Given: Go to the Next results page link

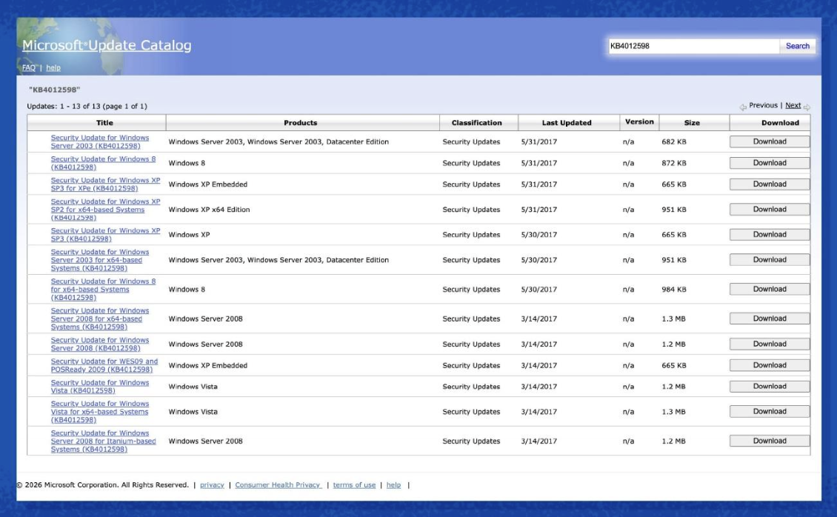Looking at the screenshot, I should pyautogui.click(x=793, y=105).
